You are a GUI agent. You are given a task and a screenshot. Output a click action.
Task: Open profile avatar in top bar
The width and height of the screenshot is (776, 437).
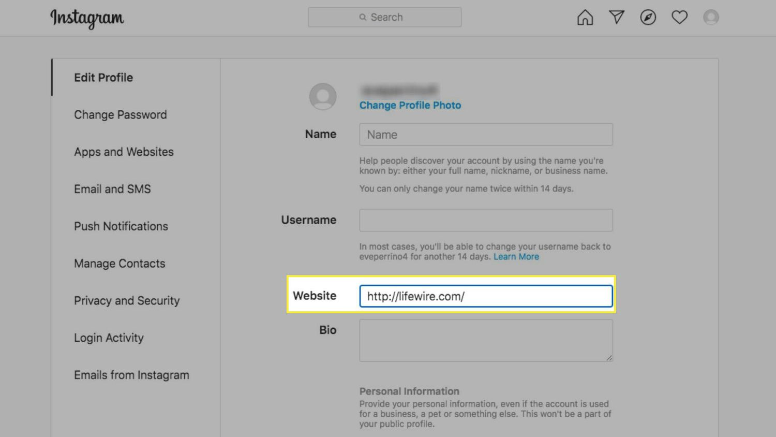click(711, 18)
